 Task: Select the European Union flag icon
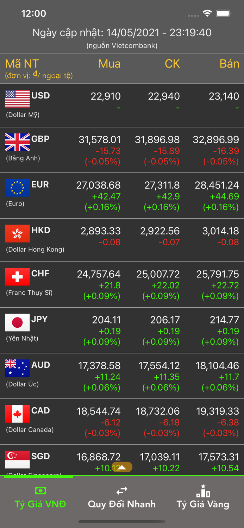click(17, 188)
